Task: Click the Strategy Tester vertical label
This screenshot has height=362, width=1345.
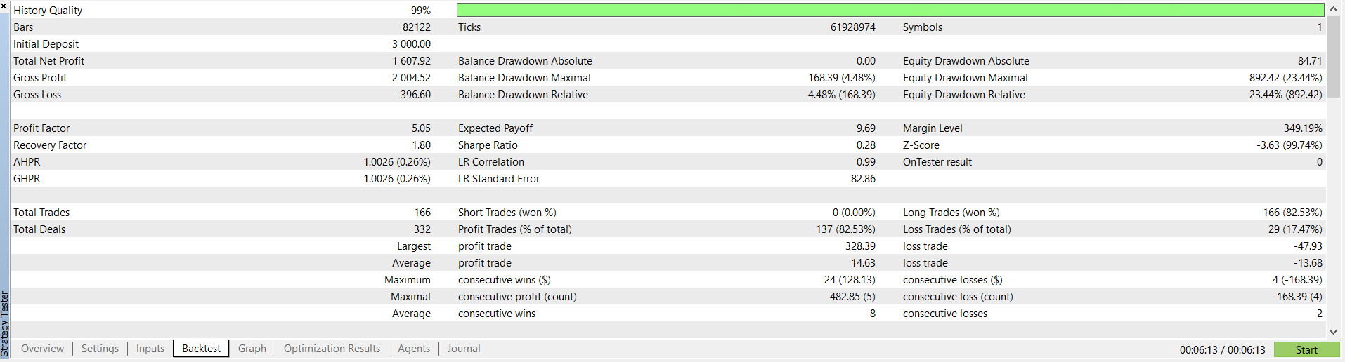Action: (5, 324)
